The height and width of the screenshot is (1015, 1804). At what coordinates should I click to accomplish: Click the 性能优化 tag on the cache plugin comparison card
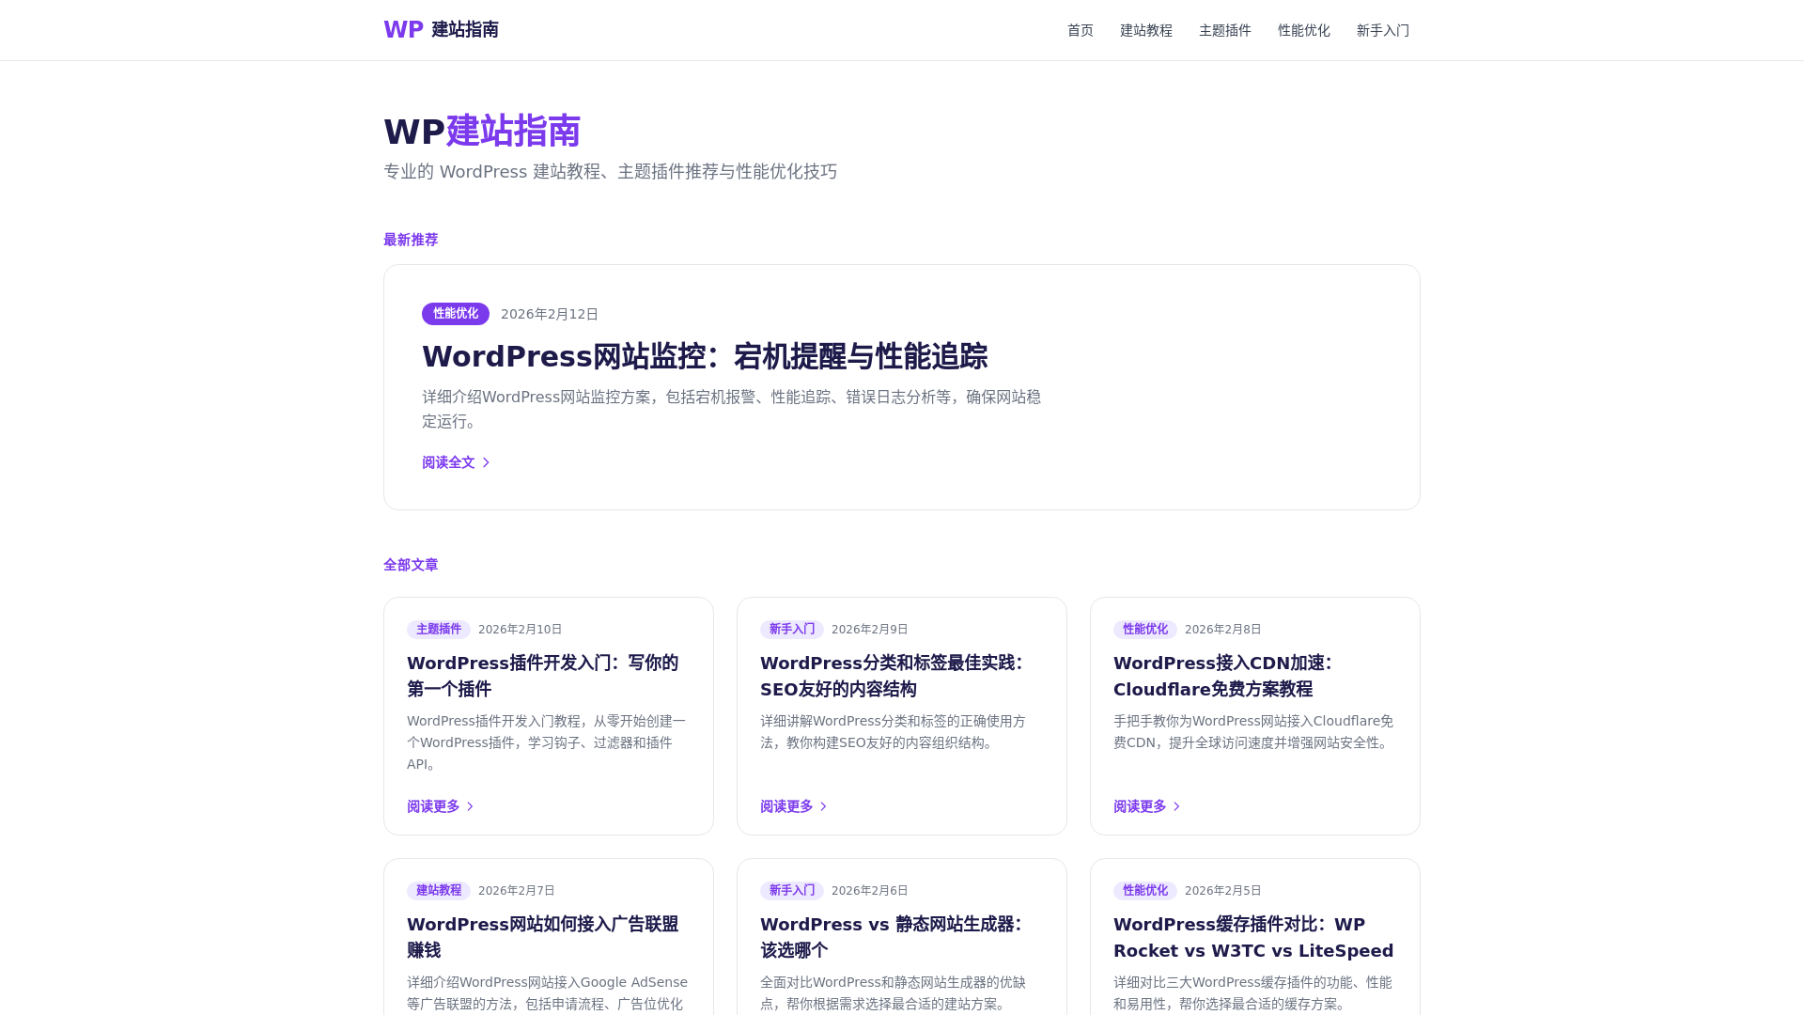1145,890
